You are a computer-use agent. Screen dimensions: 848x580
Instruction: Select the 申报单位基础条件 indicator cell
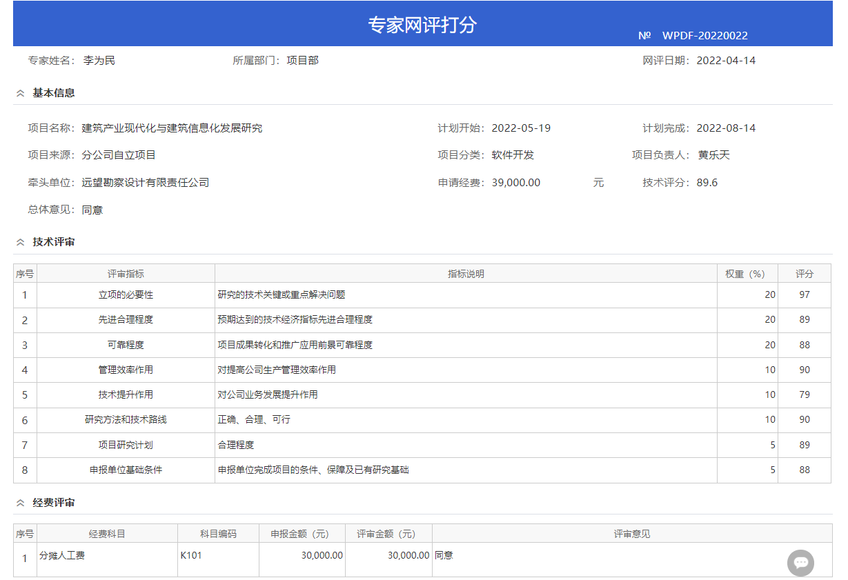pos(126,470)
